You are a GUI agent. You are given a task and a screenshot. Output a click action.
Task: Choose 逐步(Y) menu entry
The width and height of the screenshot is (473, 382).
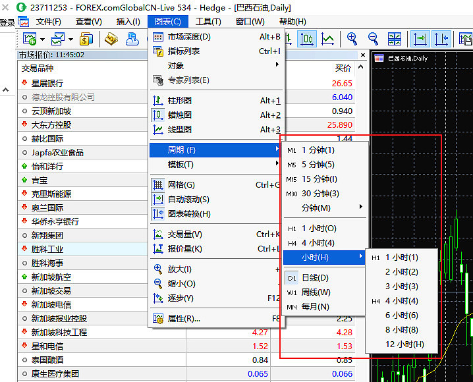click(216, 298)
